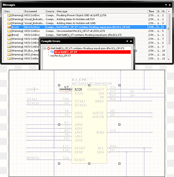Screen dimensions: 174x177
Task: Click wire icon beside Wire NetIC1_CP_V7
Action: 52,52
